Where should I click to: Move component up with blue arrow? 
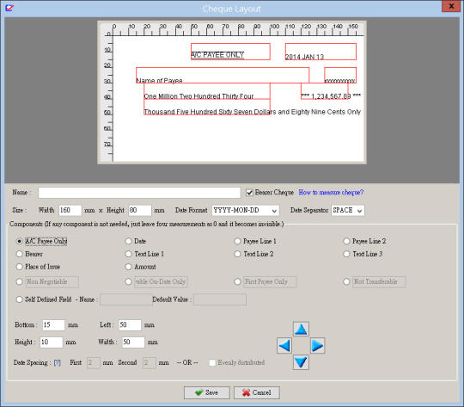click(301, 329)
